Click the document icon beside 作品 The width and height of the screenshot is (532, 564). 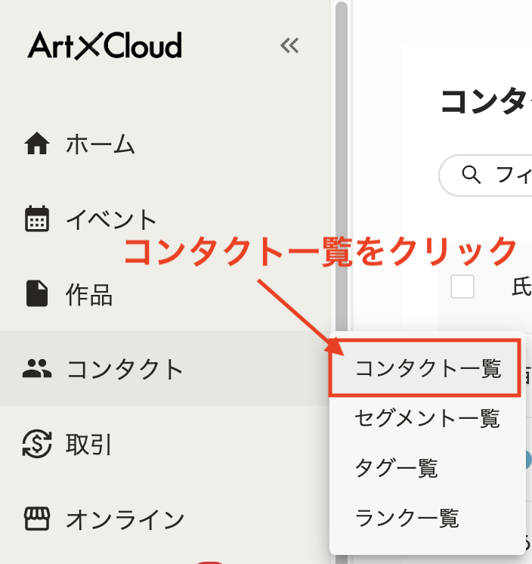pyautogui.click(x=37, y=293)
